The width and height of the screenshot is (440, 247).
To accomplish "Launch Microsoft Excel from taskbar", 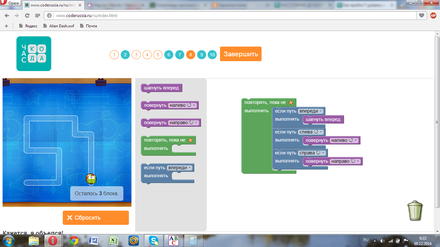I will (x=113, y=240).
